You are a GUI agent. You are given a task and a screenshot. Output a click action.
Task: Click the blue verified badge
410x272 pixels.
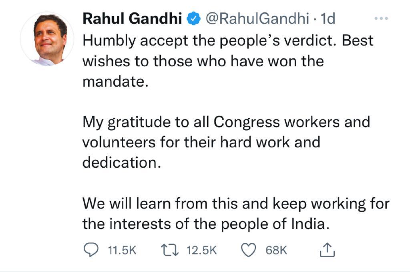click(193, 18)
